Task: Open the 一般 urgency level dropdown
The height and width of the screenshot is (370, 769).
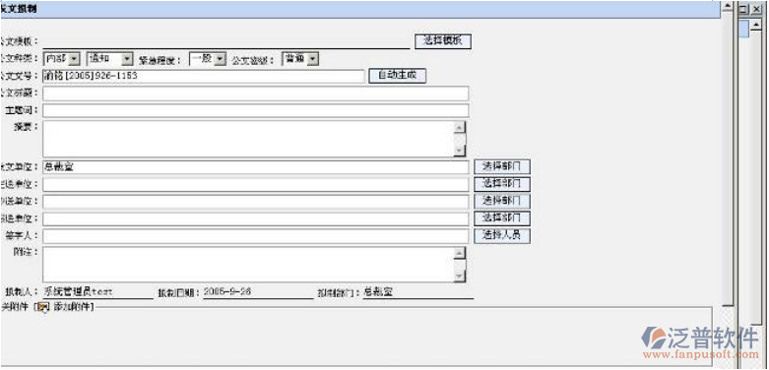Action: point(208,59)
